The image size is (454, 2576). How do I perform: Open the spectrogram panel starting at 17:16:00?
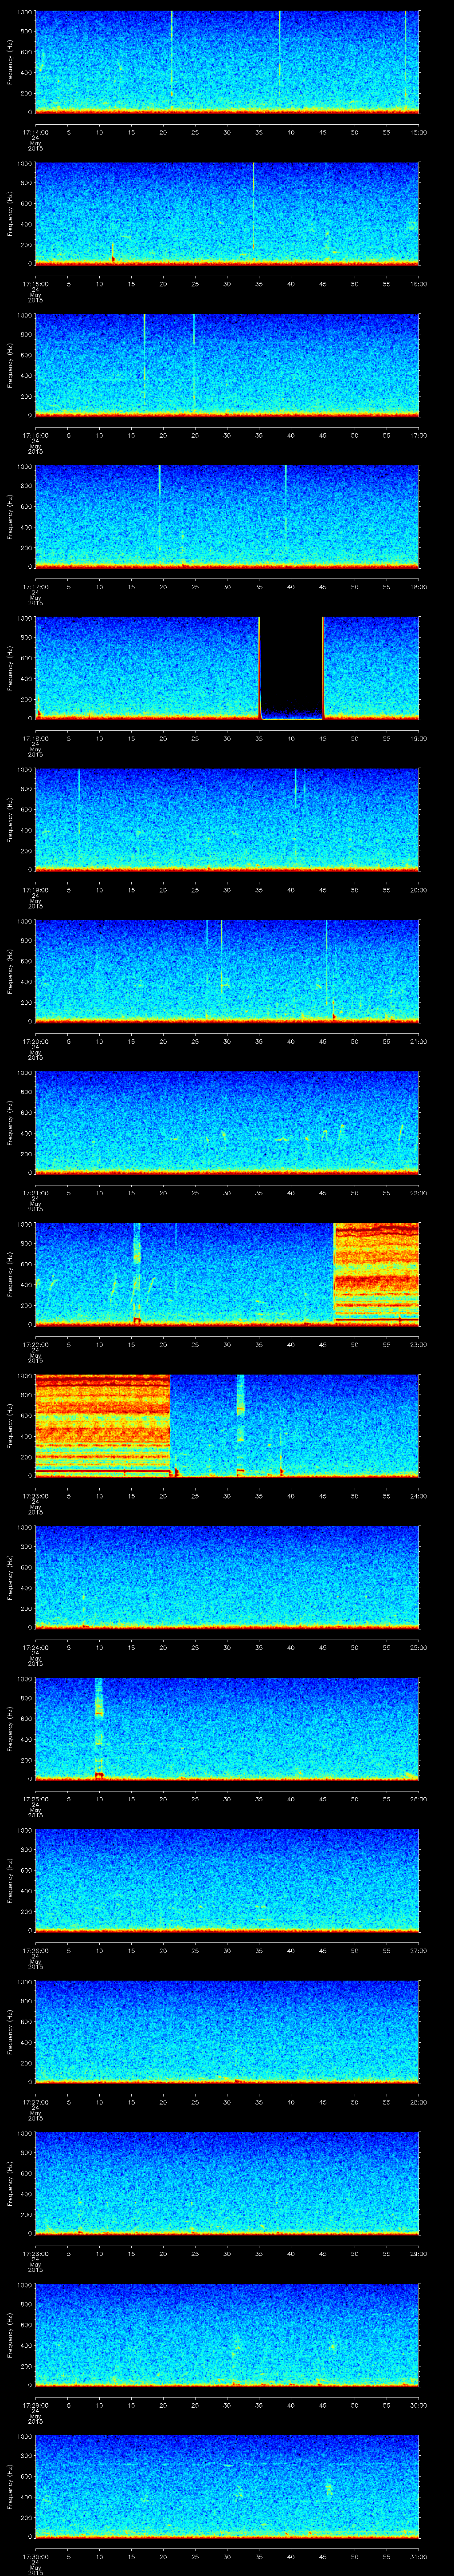click(x=227, y=365)
